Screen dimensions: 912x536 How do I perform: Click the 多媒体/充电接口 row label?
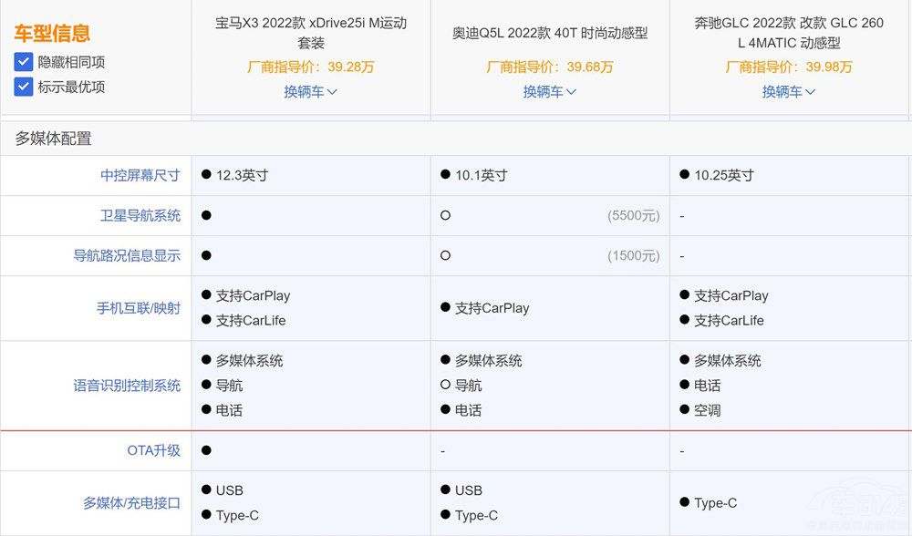(x=132, y=502)
